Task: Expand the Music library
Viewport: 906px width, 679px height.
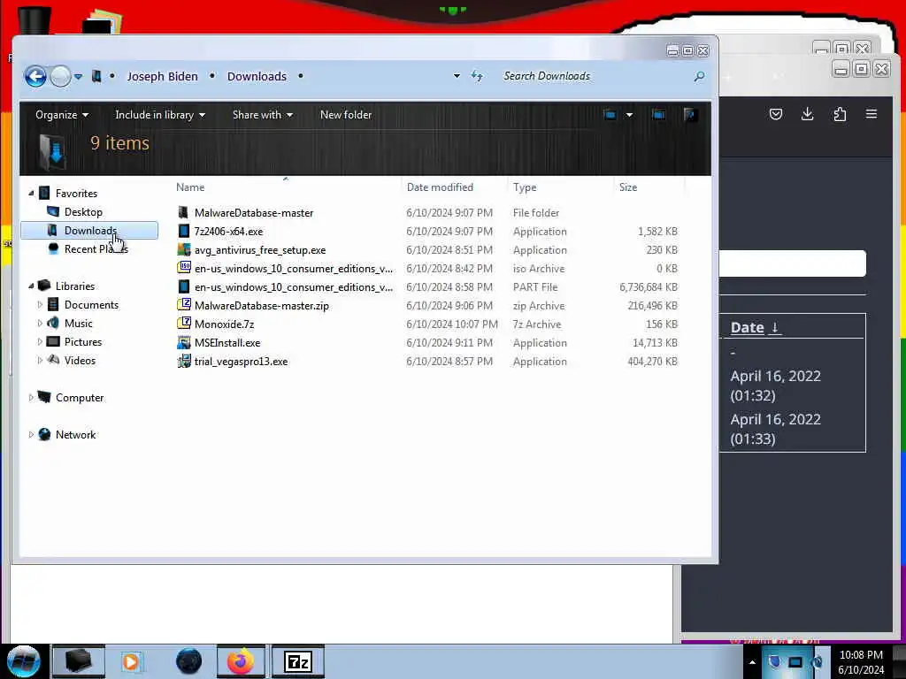Action: 40,323
